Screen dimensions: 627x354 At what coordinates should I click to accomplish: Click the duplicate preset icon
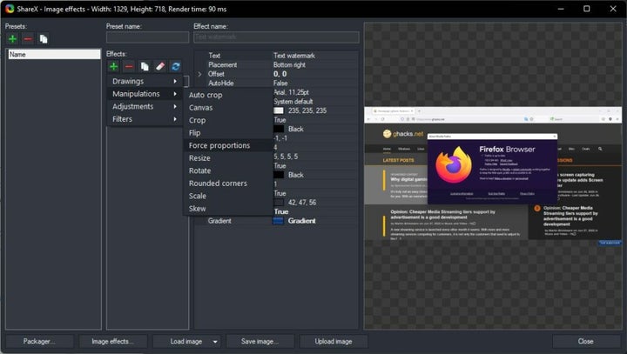pyautogui.click(x=44, y=38)
